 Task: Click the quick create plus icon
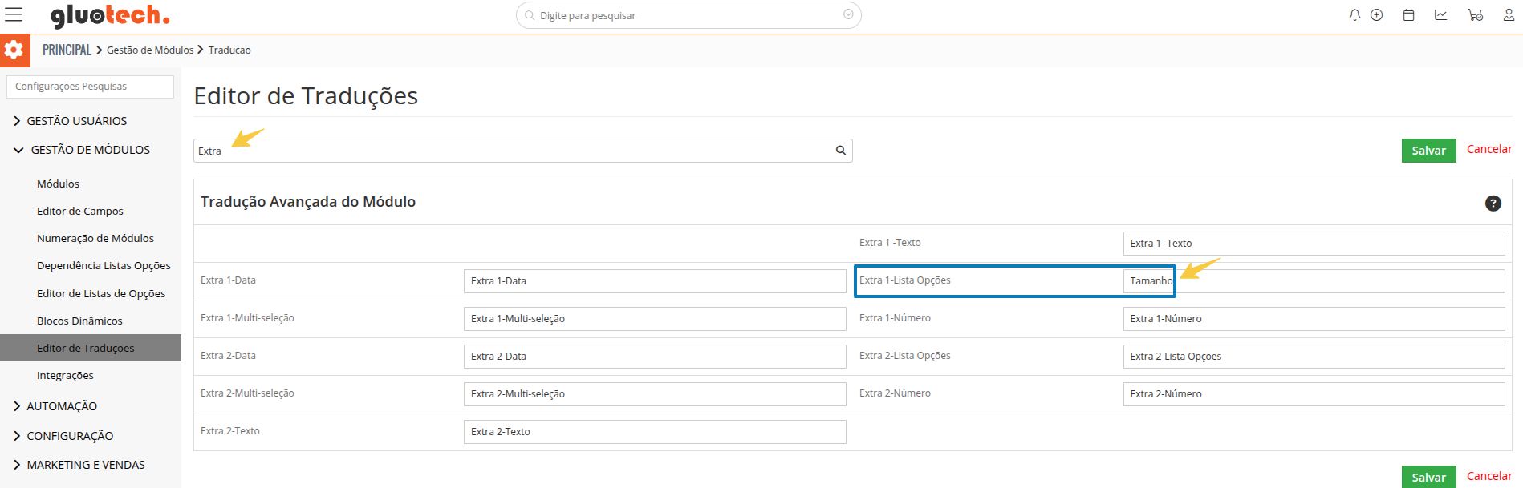pyautogui.click(x=1376, y=15)
